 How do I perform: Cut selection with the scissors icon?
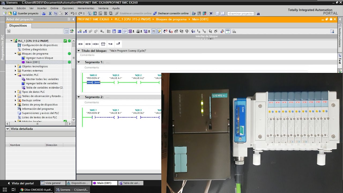point(50,13)
